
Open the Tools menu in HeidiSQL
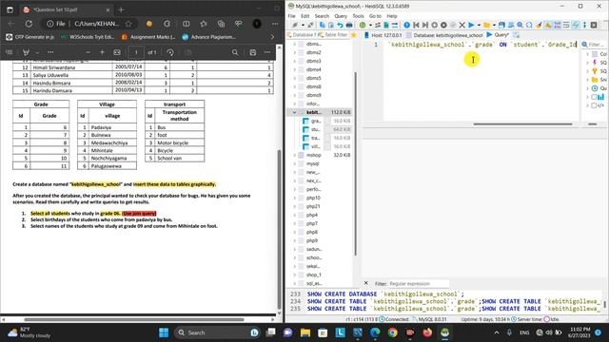tap(358, 16)
